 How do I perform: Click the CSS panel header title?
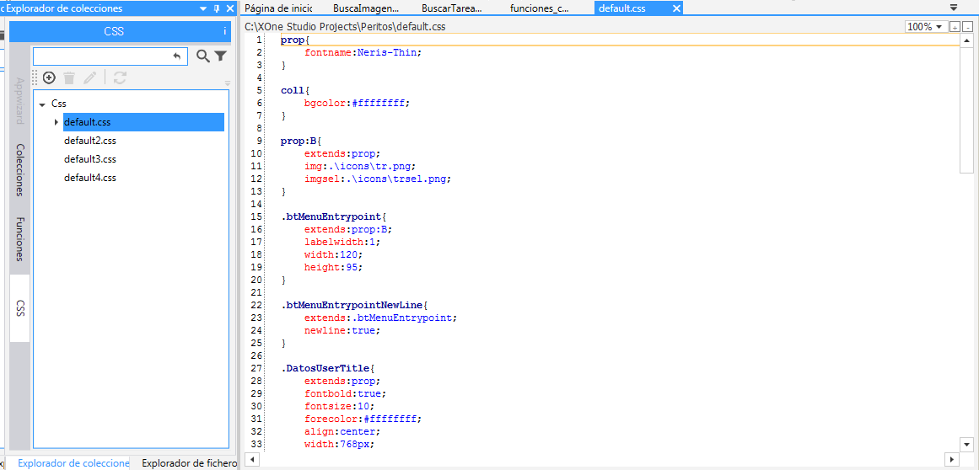[x=114, y=31]
